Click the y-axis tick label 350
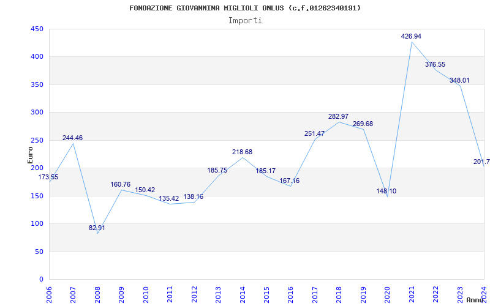The width and height of the screenshot is (490, 306). click(37, 84)
